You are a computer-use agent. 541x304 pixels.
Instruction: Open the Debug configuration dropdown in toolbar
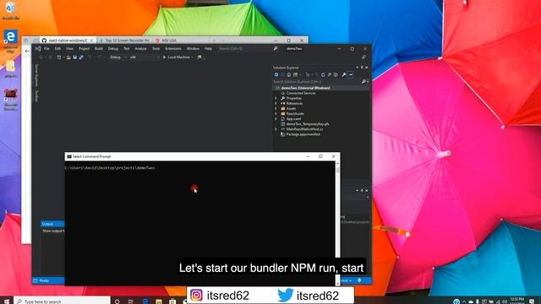tap(117, 57)
